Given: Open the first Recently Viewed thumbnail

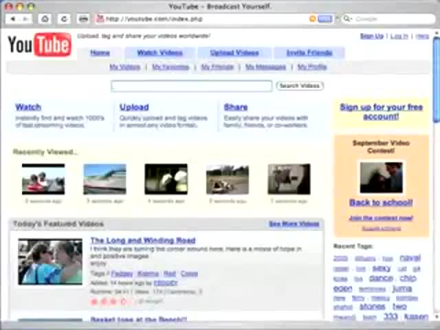Looking at the screenshot, I should 43,179.
